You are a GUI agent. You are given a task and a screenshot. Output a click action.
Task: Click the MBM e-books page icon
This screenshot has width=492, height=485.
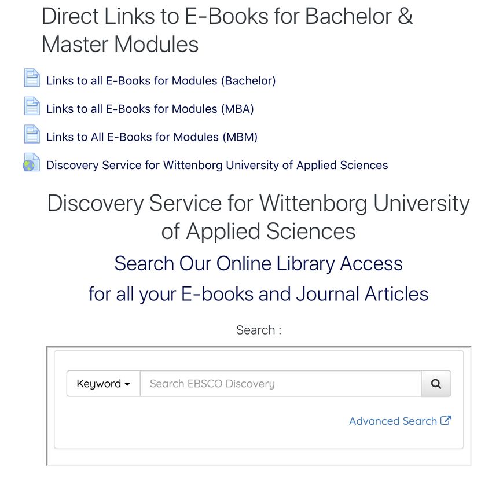tap(32, 134)
